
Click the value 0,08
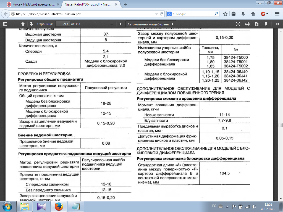[x=106, y=143]
